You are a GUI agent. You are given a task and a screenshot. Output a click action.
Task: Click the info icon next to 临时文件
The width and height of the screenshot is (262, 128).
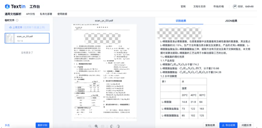[17, 20]
